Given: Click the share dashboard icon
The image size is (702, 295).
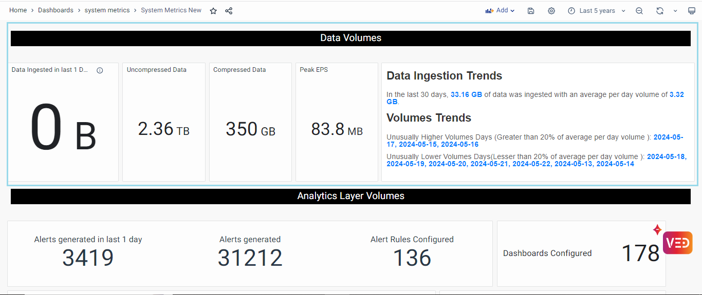Looking at the screenshot, I should click(229, 11).
